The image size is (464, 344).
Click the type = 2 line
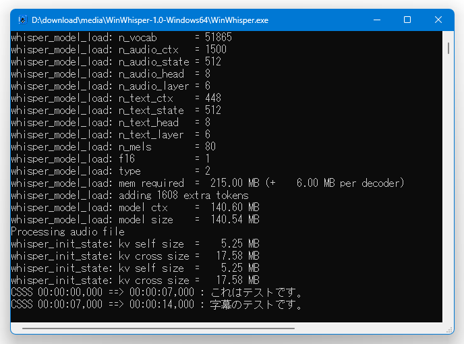coord(111,171)
